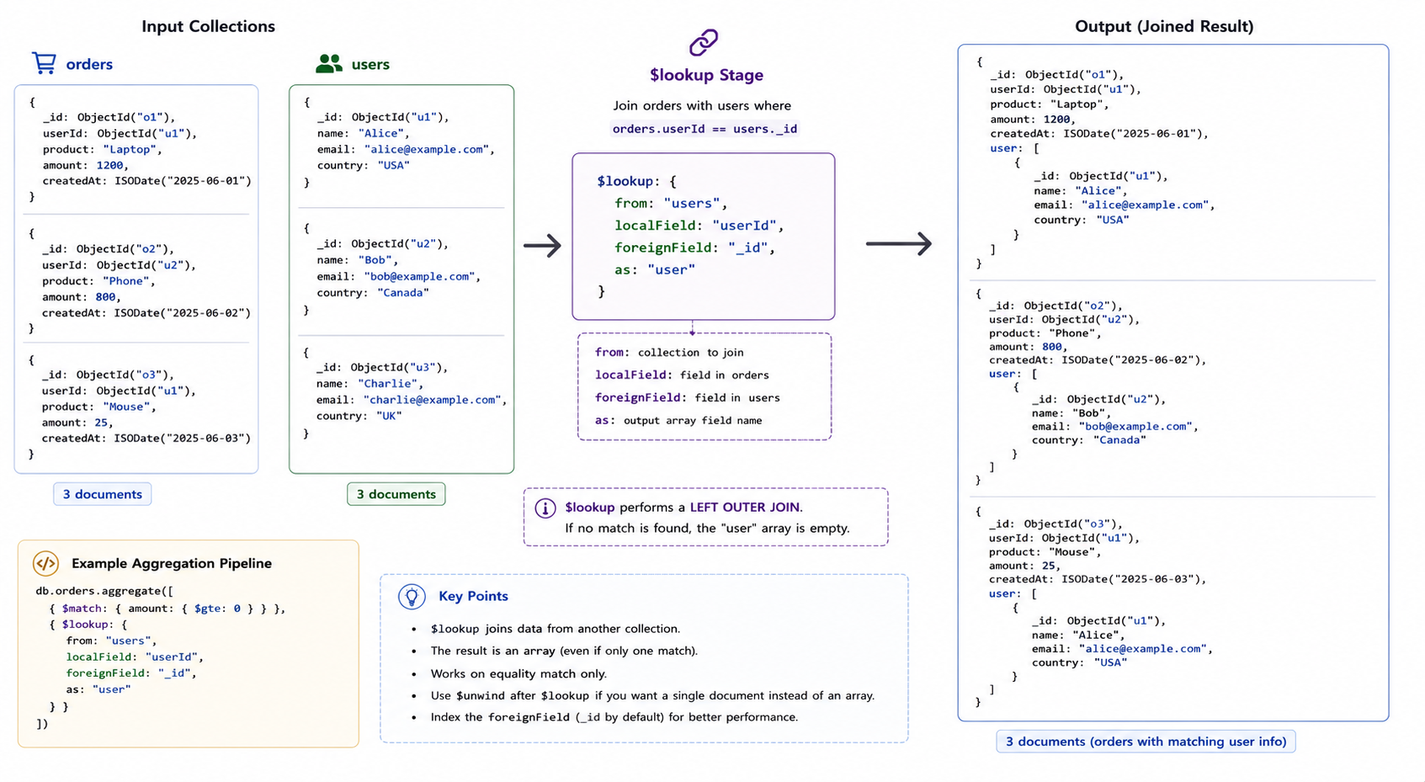The width and height of the screenshot is (1425, 782).
Task: Click the arrow pointing to Output result
Action: (x=899, y=244)
